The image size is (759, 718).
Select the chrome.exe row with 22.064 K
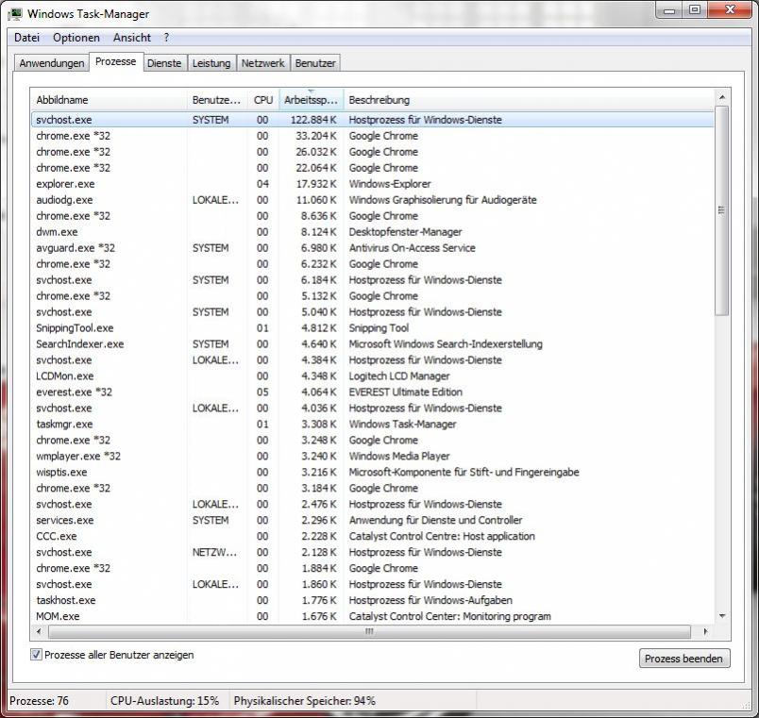(x=372, y=168)
